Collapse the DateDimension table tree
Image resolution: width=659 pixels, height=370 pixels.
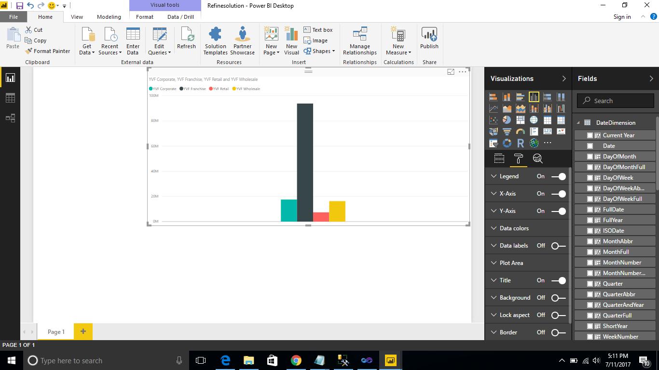(x=578, y=123)
